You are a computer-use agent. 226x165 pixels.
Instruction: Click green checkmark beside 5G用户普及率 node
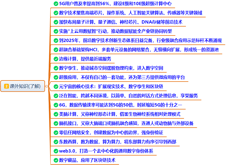click(x=56, y=4)
